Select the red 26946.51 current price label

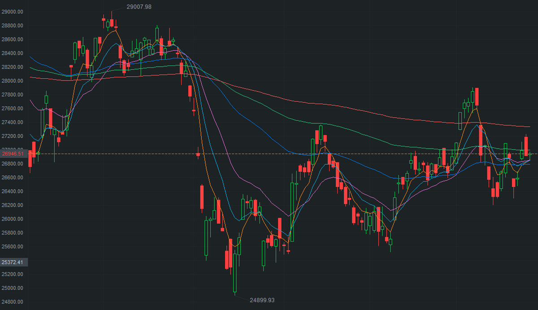pyautogui.click(x=14, y=154)
